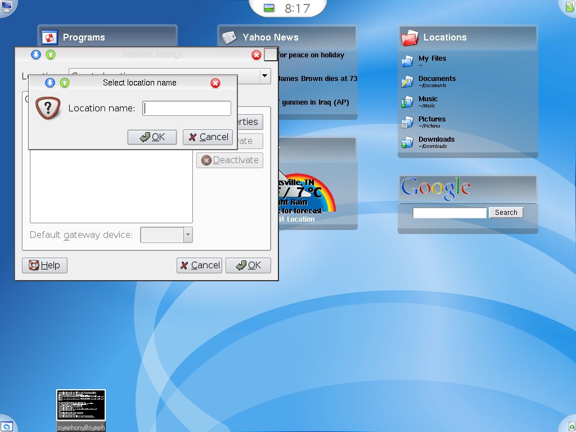Click the blue down-arrow icon in Network settings titlebar
Image resolution: width=576 pixels, height=432 pixels.
[35, 55]
